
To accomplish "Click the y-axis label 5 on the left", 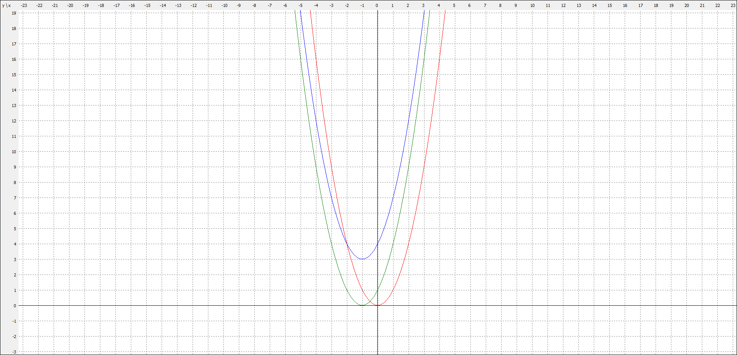I will pos(15,229).
